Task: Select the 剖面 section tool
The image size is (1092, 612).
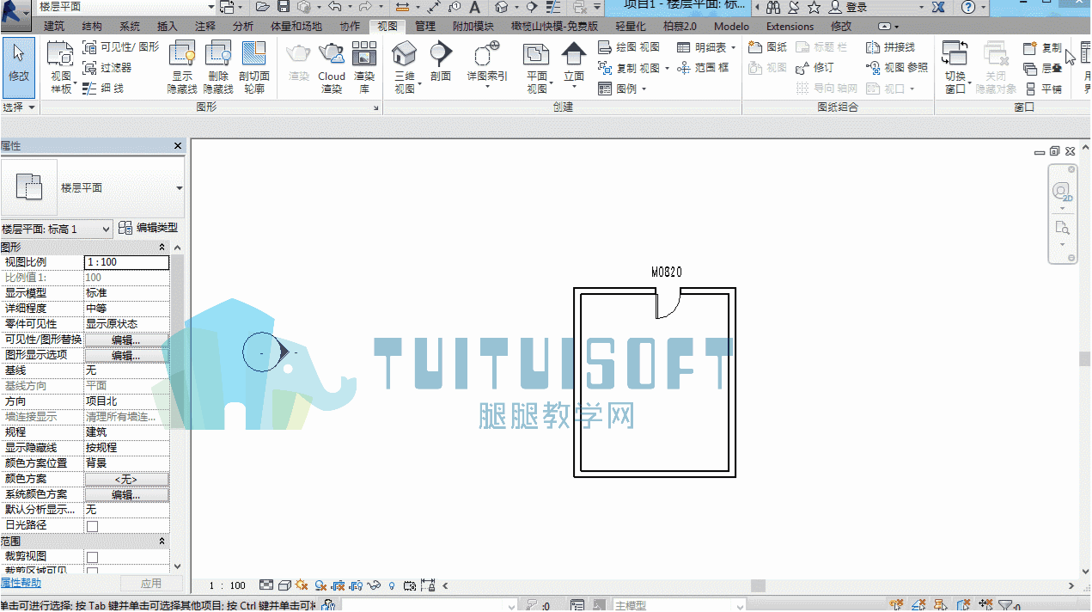Action: coord(441,62)
